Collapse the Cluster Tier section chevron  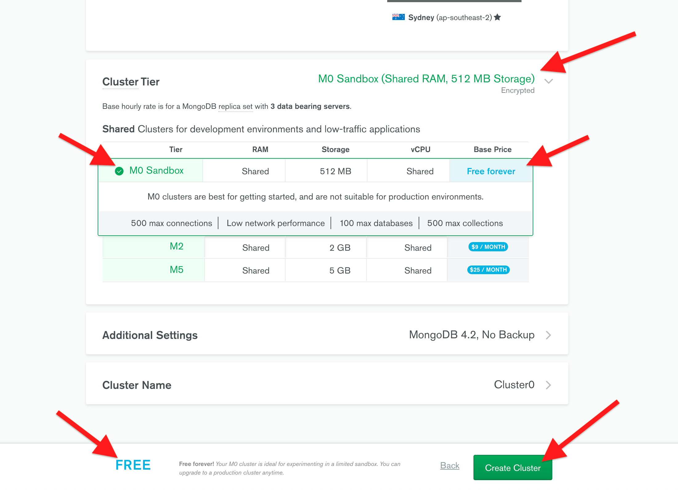pos(548,81)
